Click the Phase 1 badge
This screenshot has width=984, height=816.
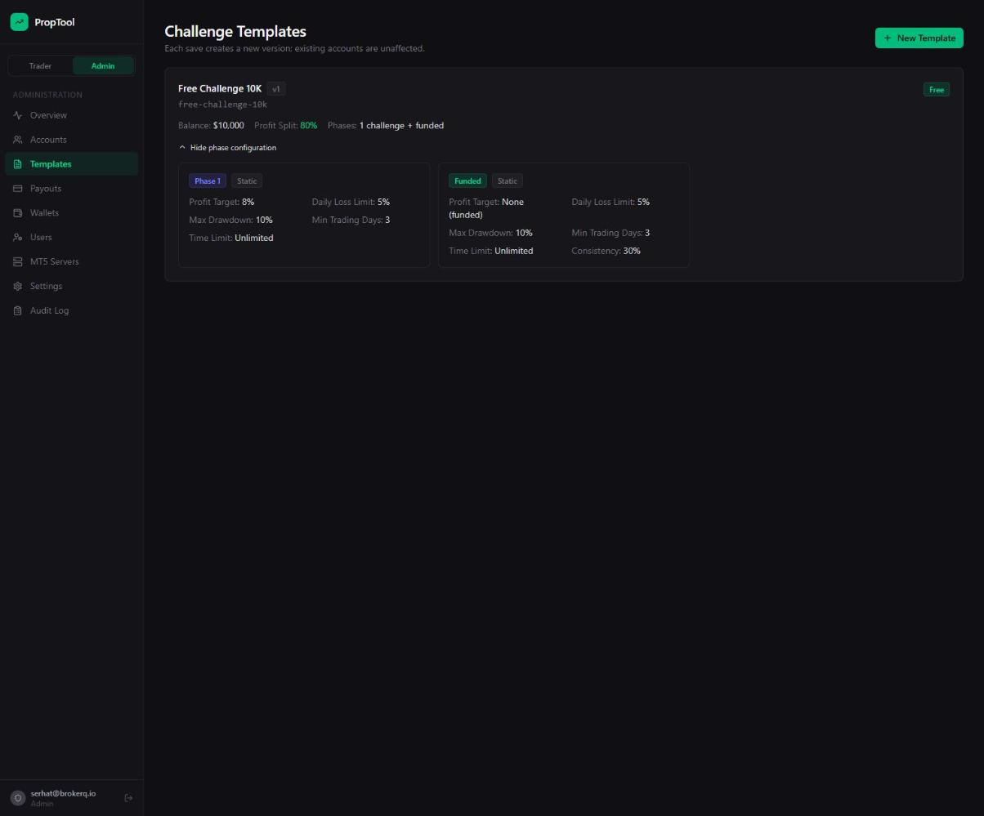[x=208, y=181]
